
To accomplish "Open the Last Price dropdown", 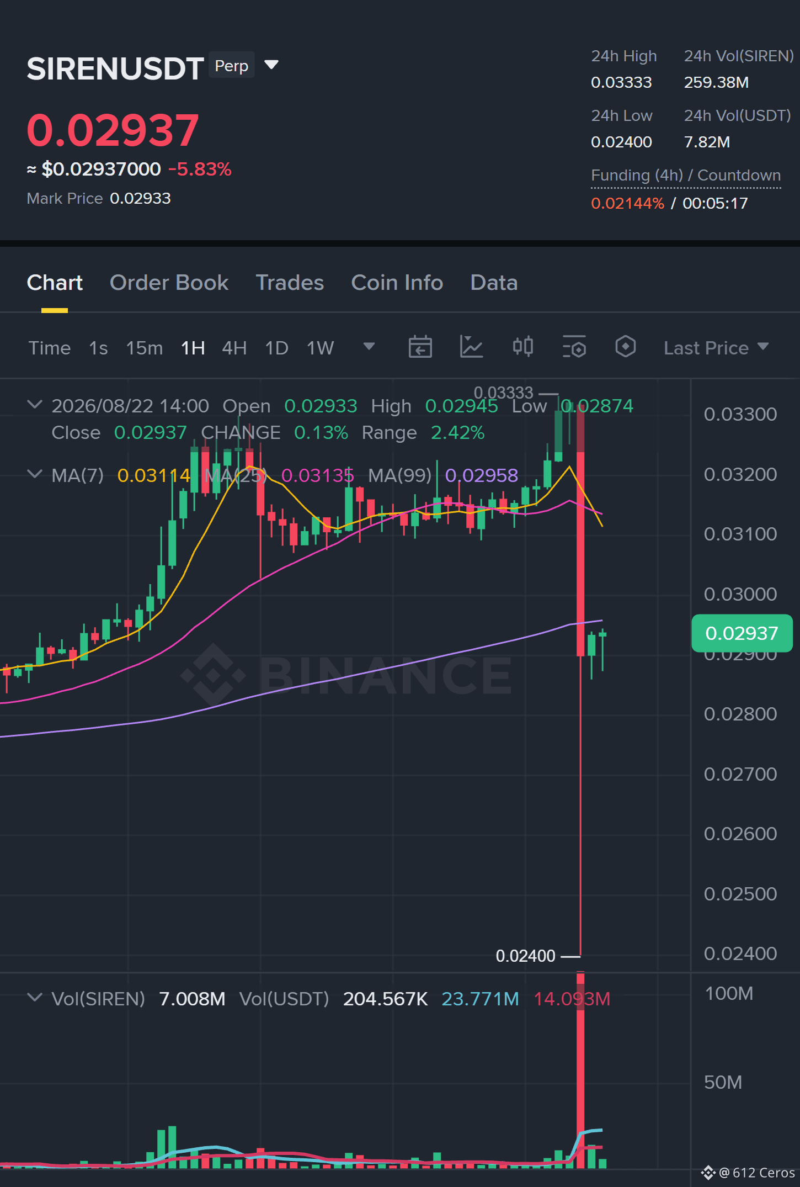I will coord(716,348).
